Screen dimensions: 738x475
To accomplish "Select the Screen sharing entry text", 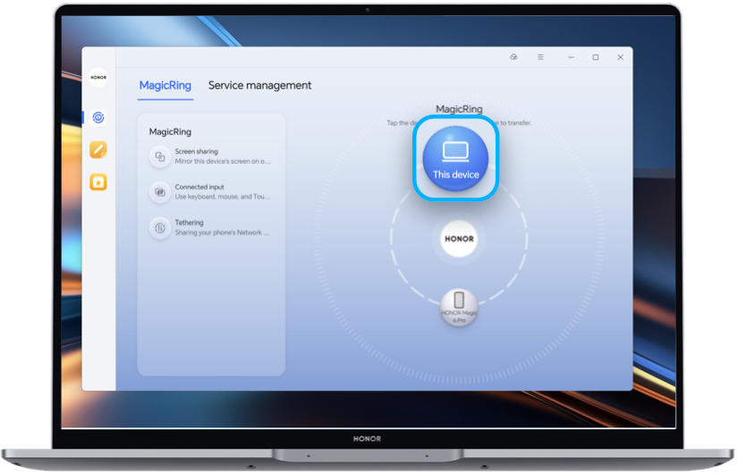I will click(196, 151).
